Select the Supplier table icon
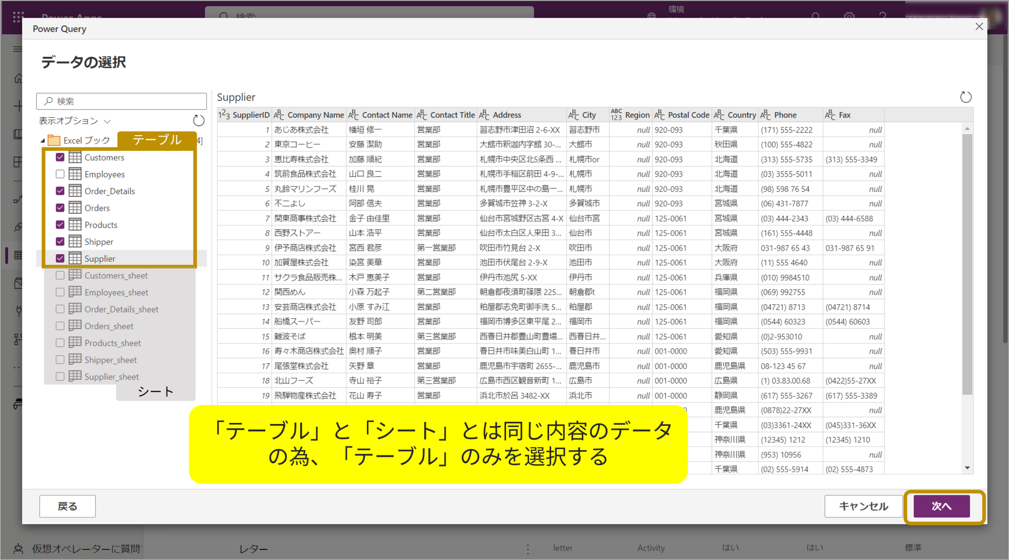Screen dimensions: 1009x560 pos(75,258)
